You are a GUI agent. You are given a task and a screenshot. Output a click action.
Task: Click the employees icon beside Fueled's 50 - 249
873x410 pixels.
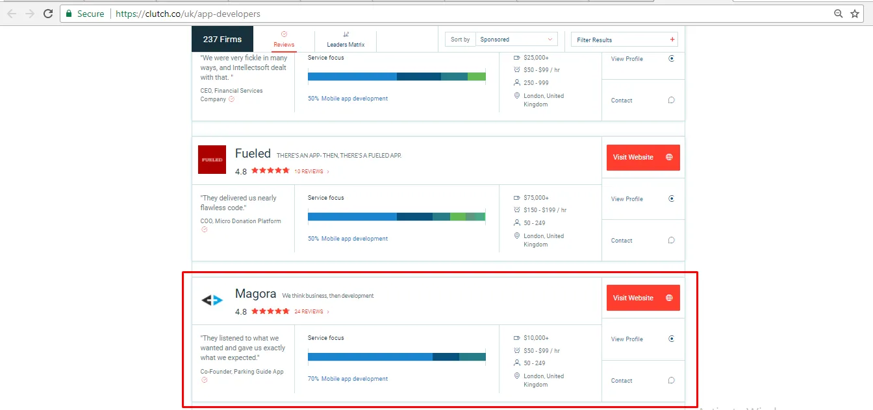coord(517,223)
